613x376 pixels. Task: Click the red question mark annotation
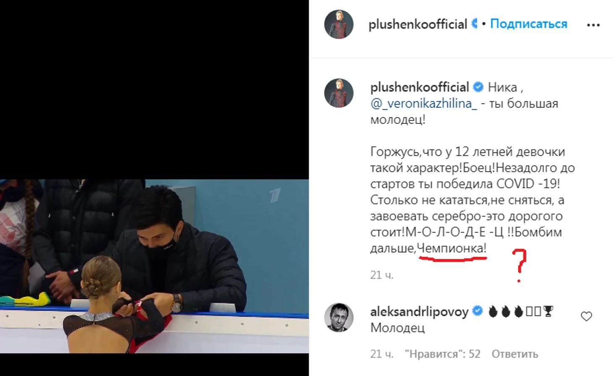(519, 265)
